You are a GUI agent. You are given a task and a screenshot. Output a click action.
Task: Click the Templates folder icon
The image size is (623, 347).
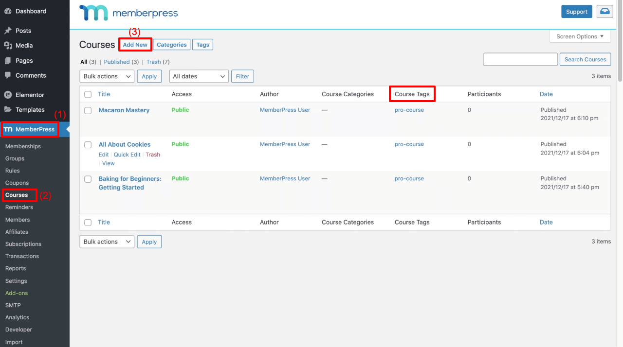(x=8, y=110)
